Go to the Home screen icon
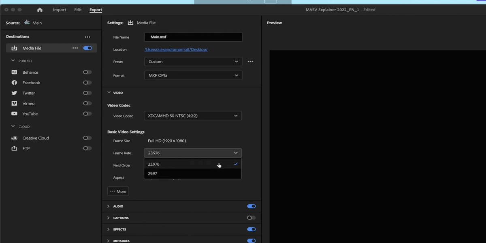This screenshot has width=486, height=243. point(40,10)
